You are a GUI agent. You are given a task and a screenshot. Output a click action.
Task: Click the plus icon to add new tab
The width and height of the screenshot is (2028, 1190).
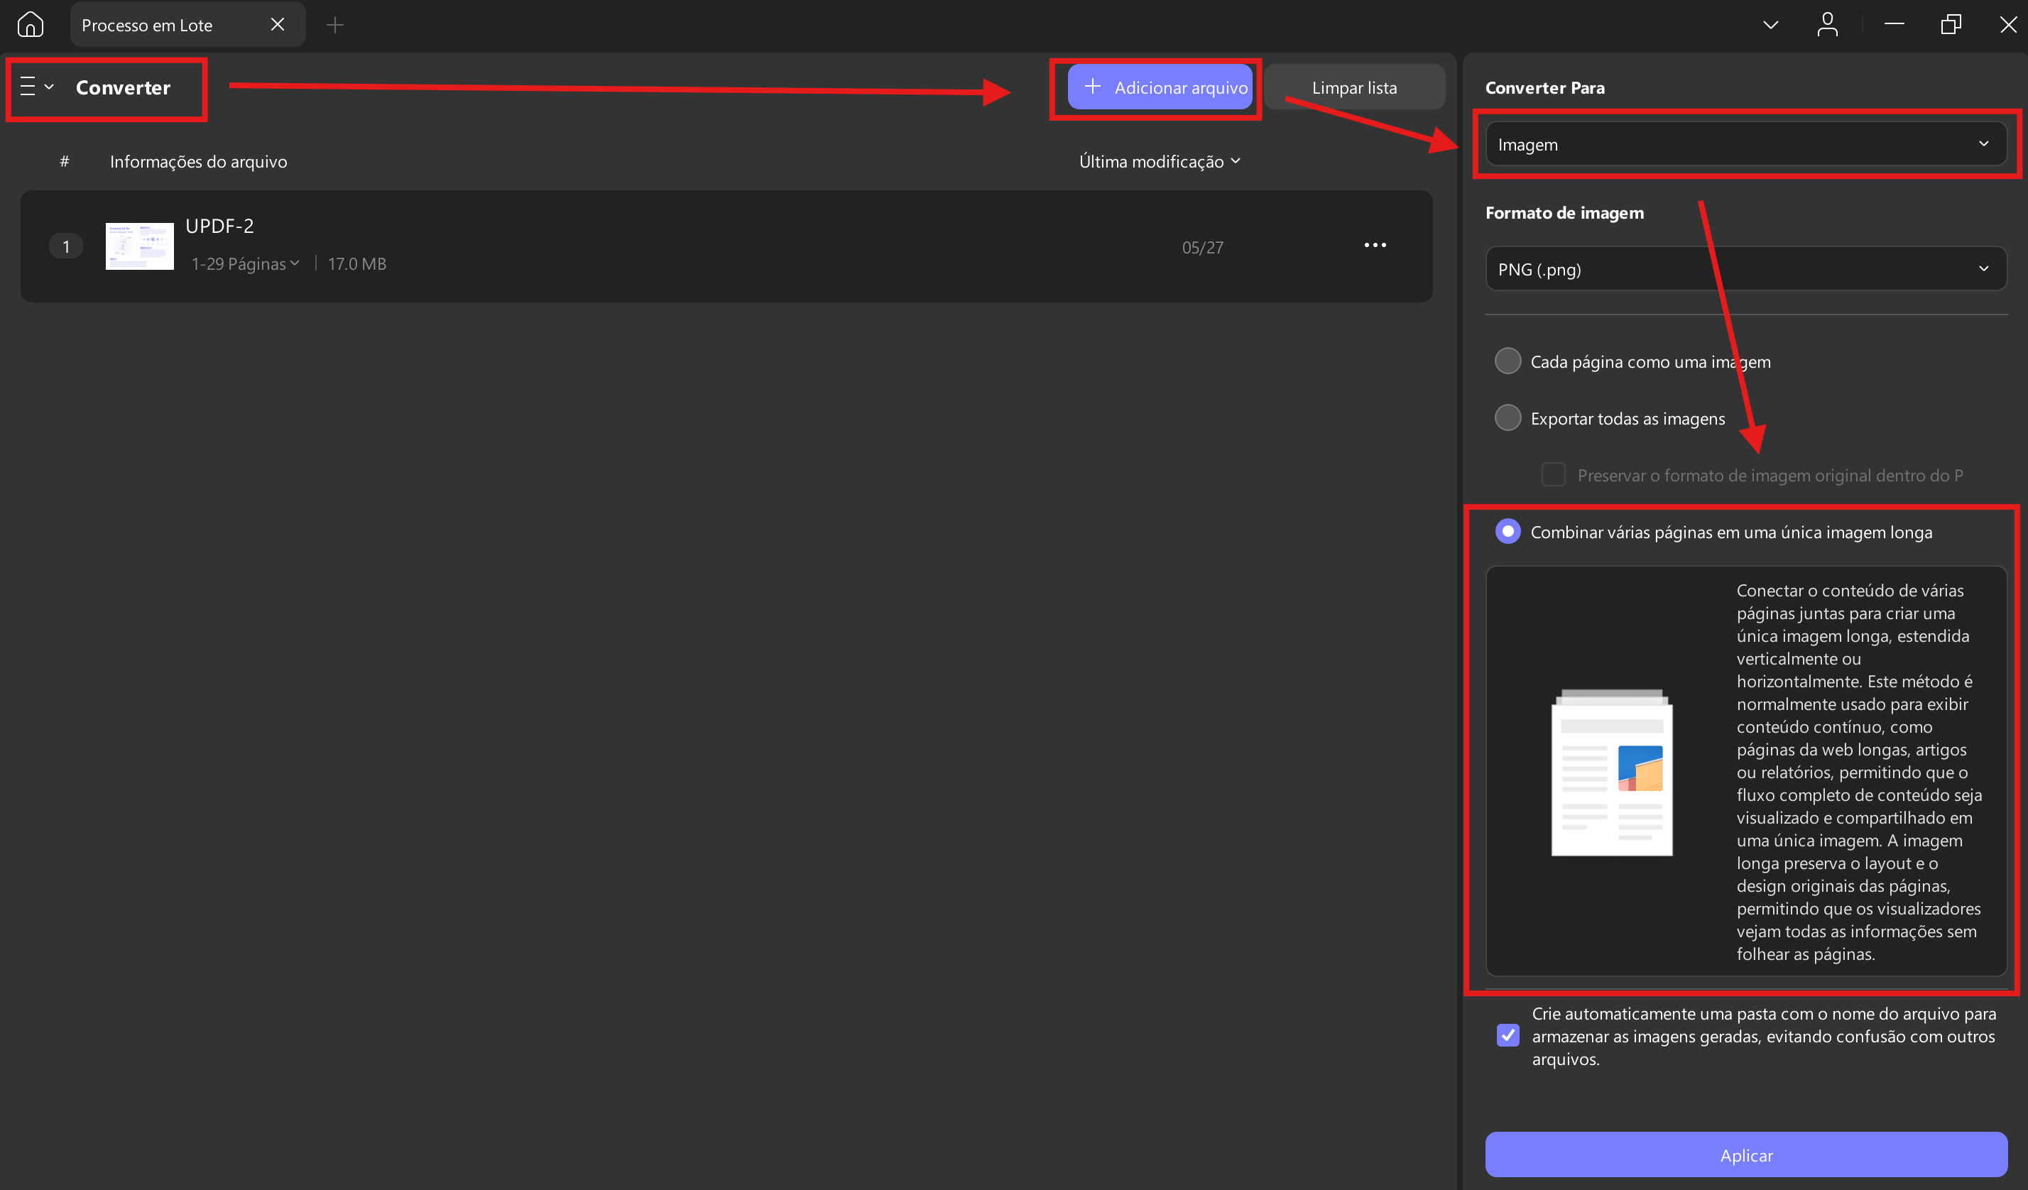[334, 25]
